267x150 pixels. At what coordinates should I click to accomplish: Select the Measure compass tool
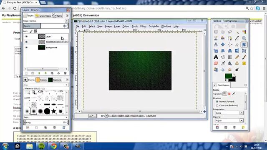click(x=216, y=45)
